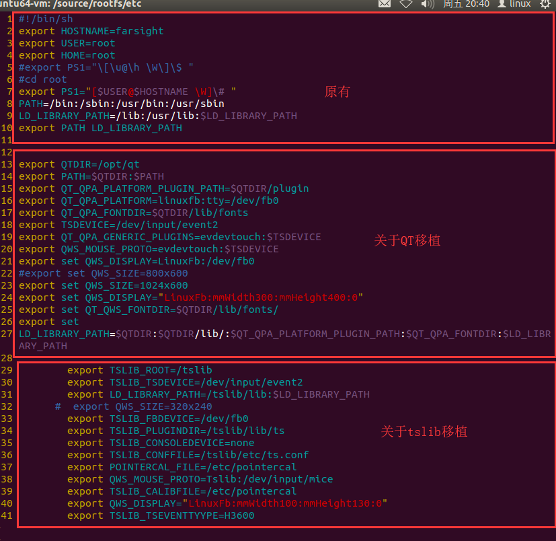556x541 pixels.
Task: Click the commented QWS_SIZE=320x240 line
Action: coord(134,406)
